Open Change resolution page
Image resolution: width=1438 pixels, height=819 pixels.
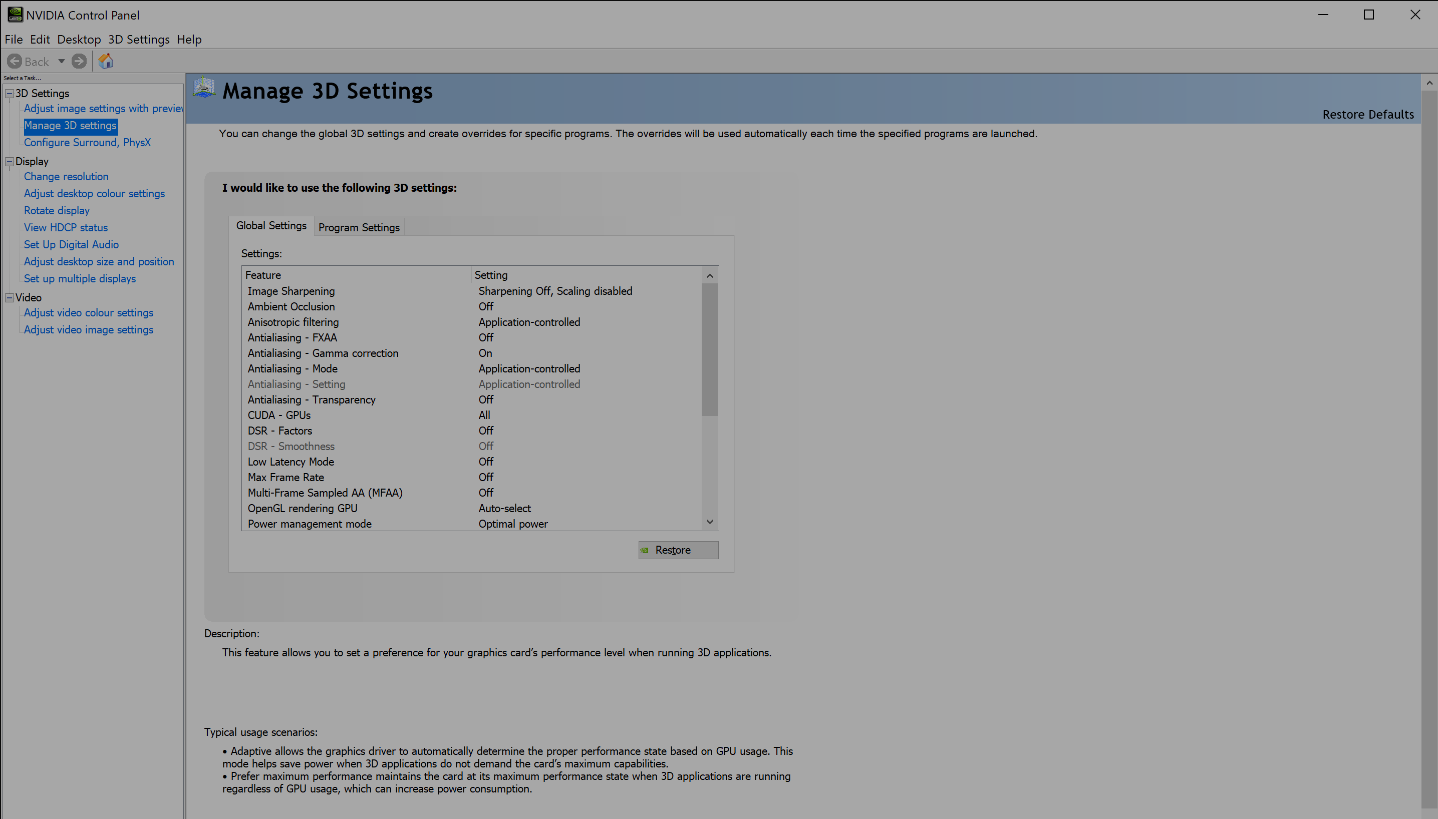click(66, 177)
